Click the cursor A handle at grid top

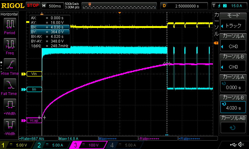(x=42, y=14)
